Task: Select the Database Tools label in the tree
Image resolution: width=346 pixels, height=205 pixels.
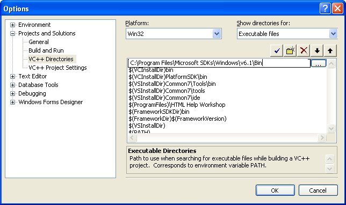Action: [38, 85]
